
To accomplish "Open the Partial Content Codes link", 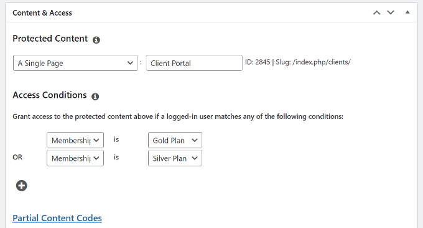I will click(x=57, y=218).
